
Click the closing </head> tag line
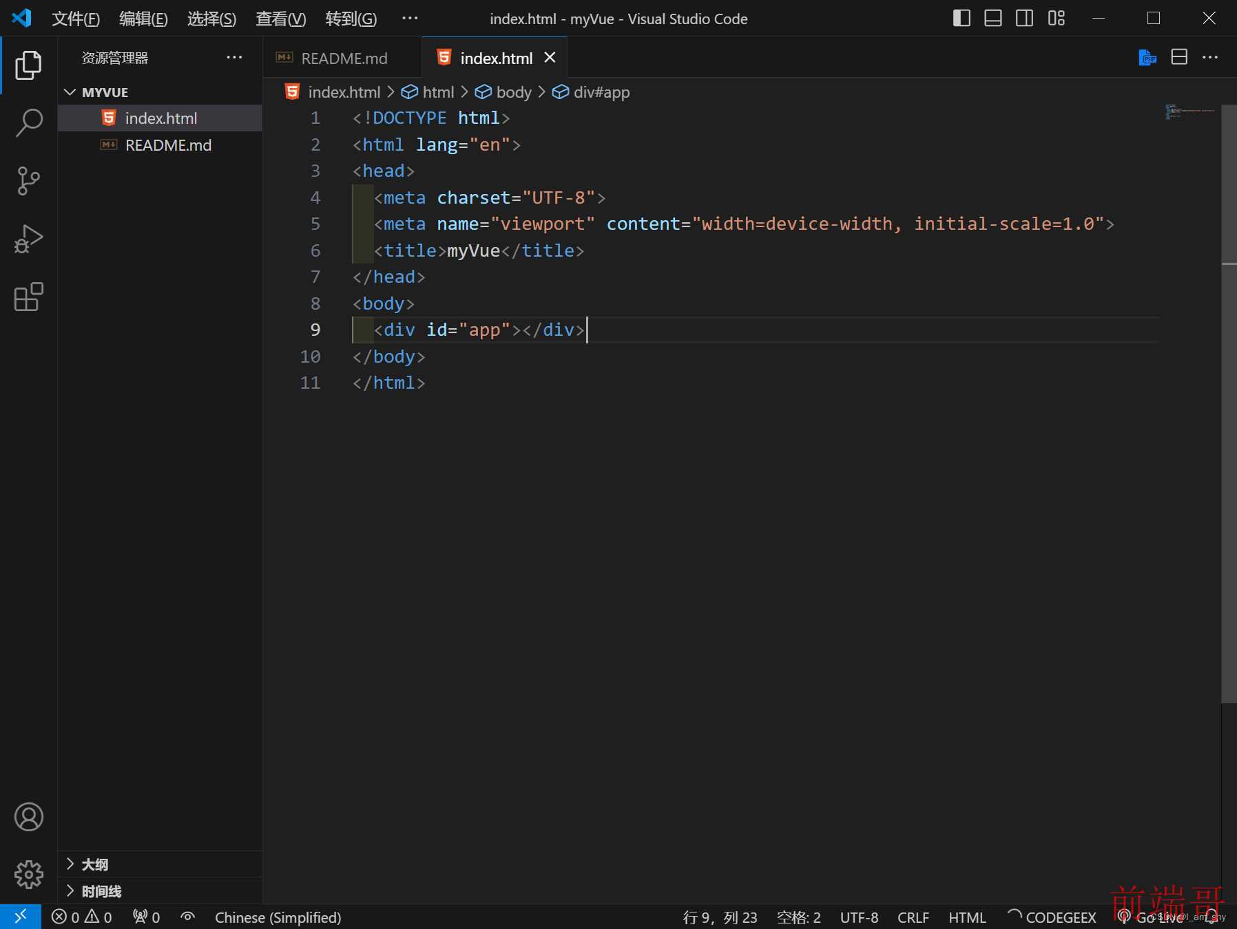[x=389, y=277]
